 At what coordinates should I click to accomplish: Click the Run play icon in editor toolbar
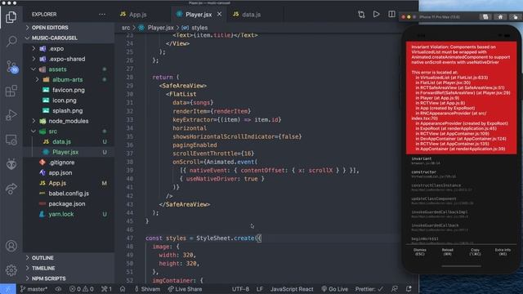tap(376, 15)
